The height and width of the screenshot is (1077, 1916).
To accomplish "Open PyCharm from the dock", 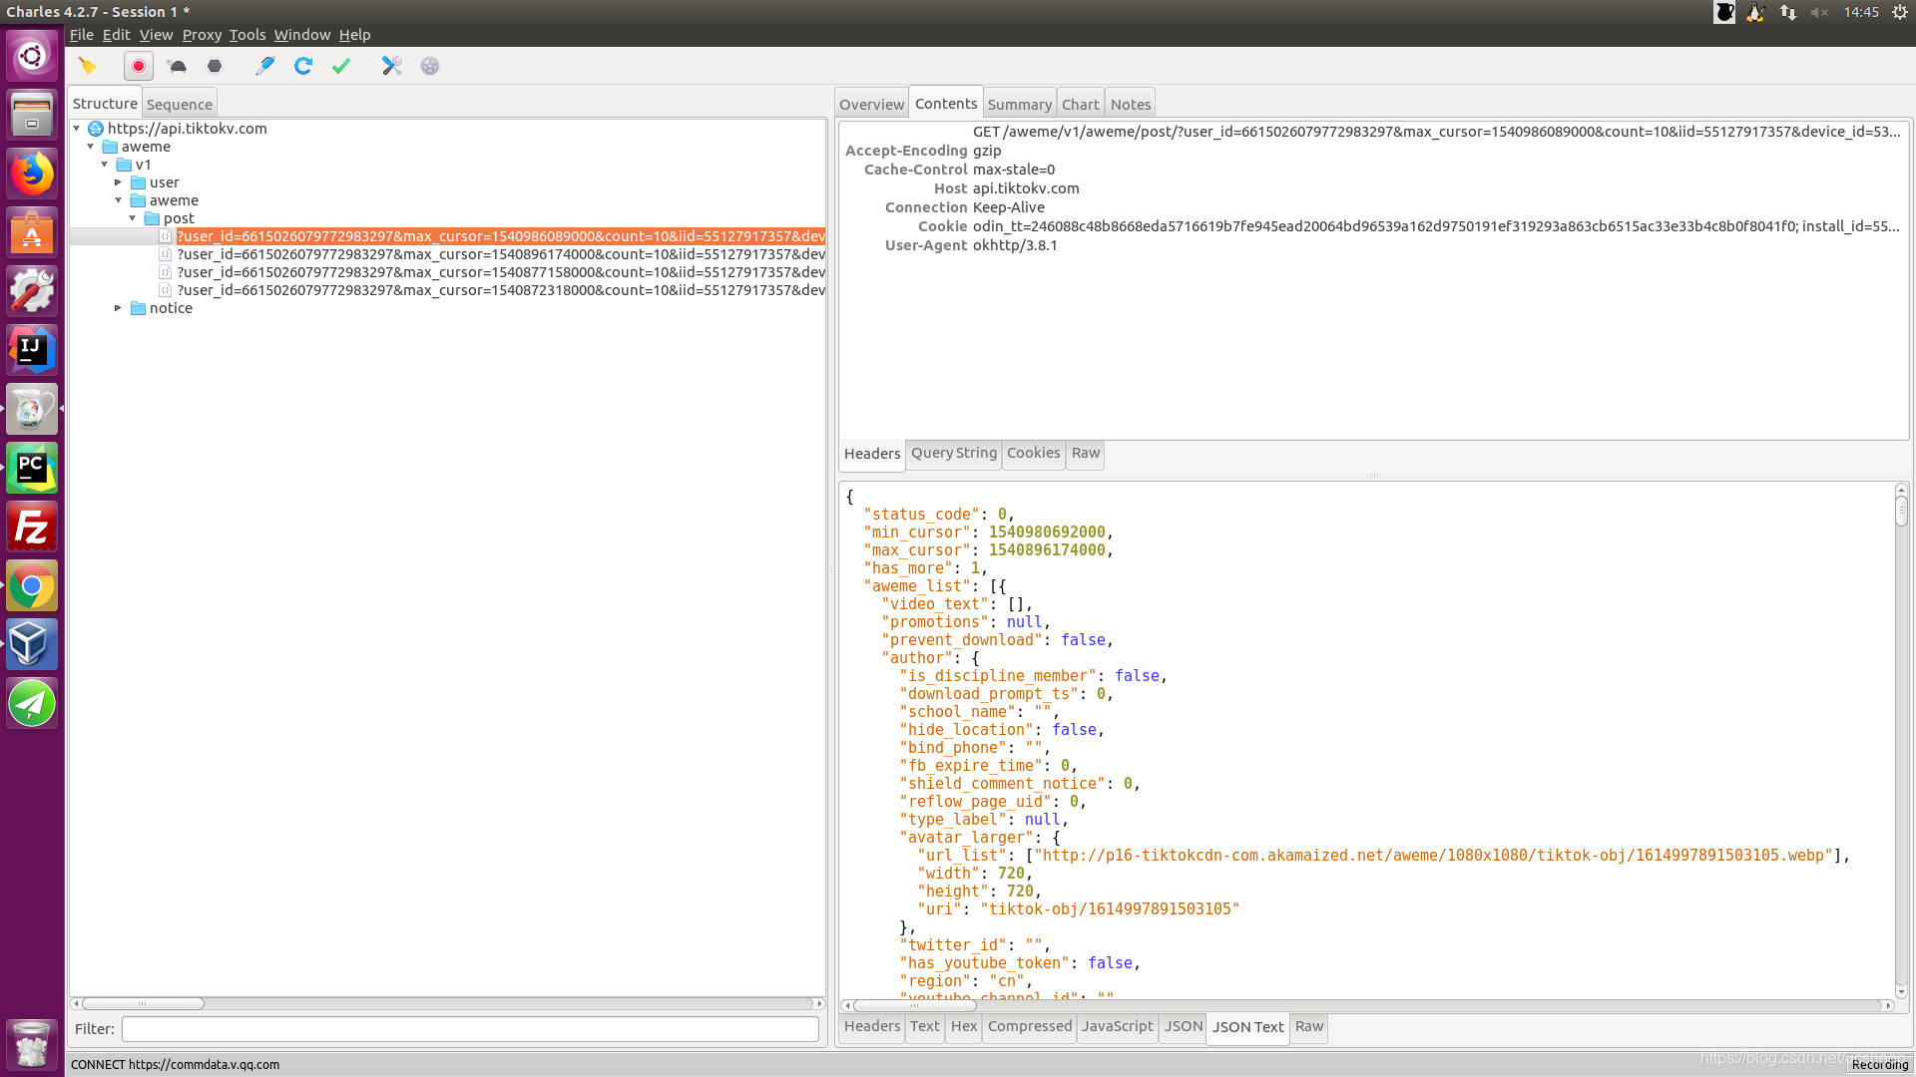I will coord(32,468).
